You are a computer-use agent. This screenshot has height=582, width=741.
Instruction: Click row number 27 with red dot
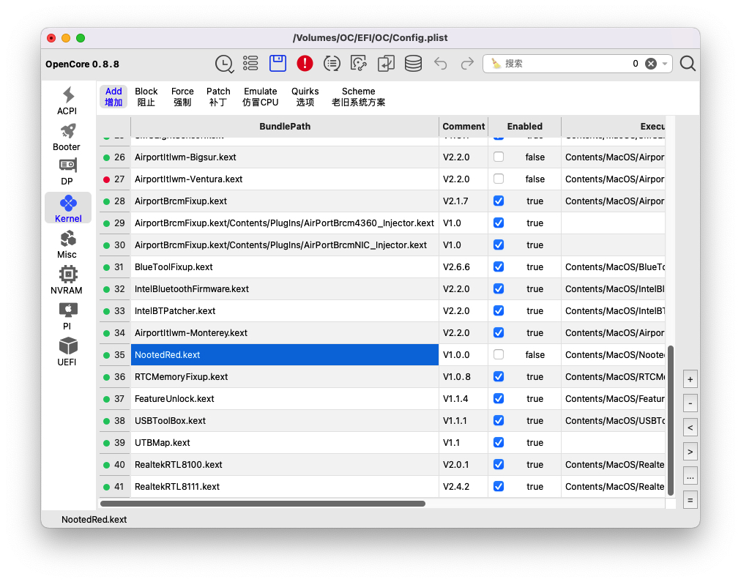(114, 179)
